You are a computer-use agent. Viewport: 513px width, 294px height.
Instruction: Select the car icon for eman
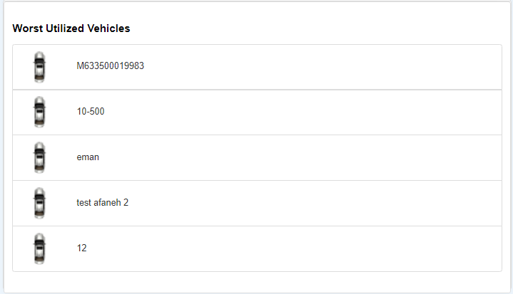pyautogui.click(x=40, y=158)
